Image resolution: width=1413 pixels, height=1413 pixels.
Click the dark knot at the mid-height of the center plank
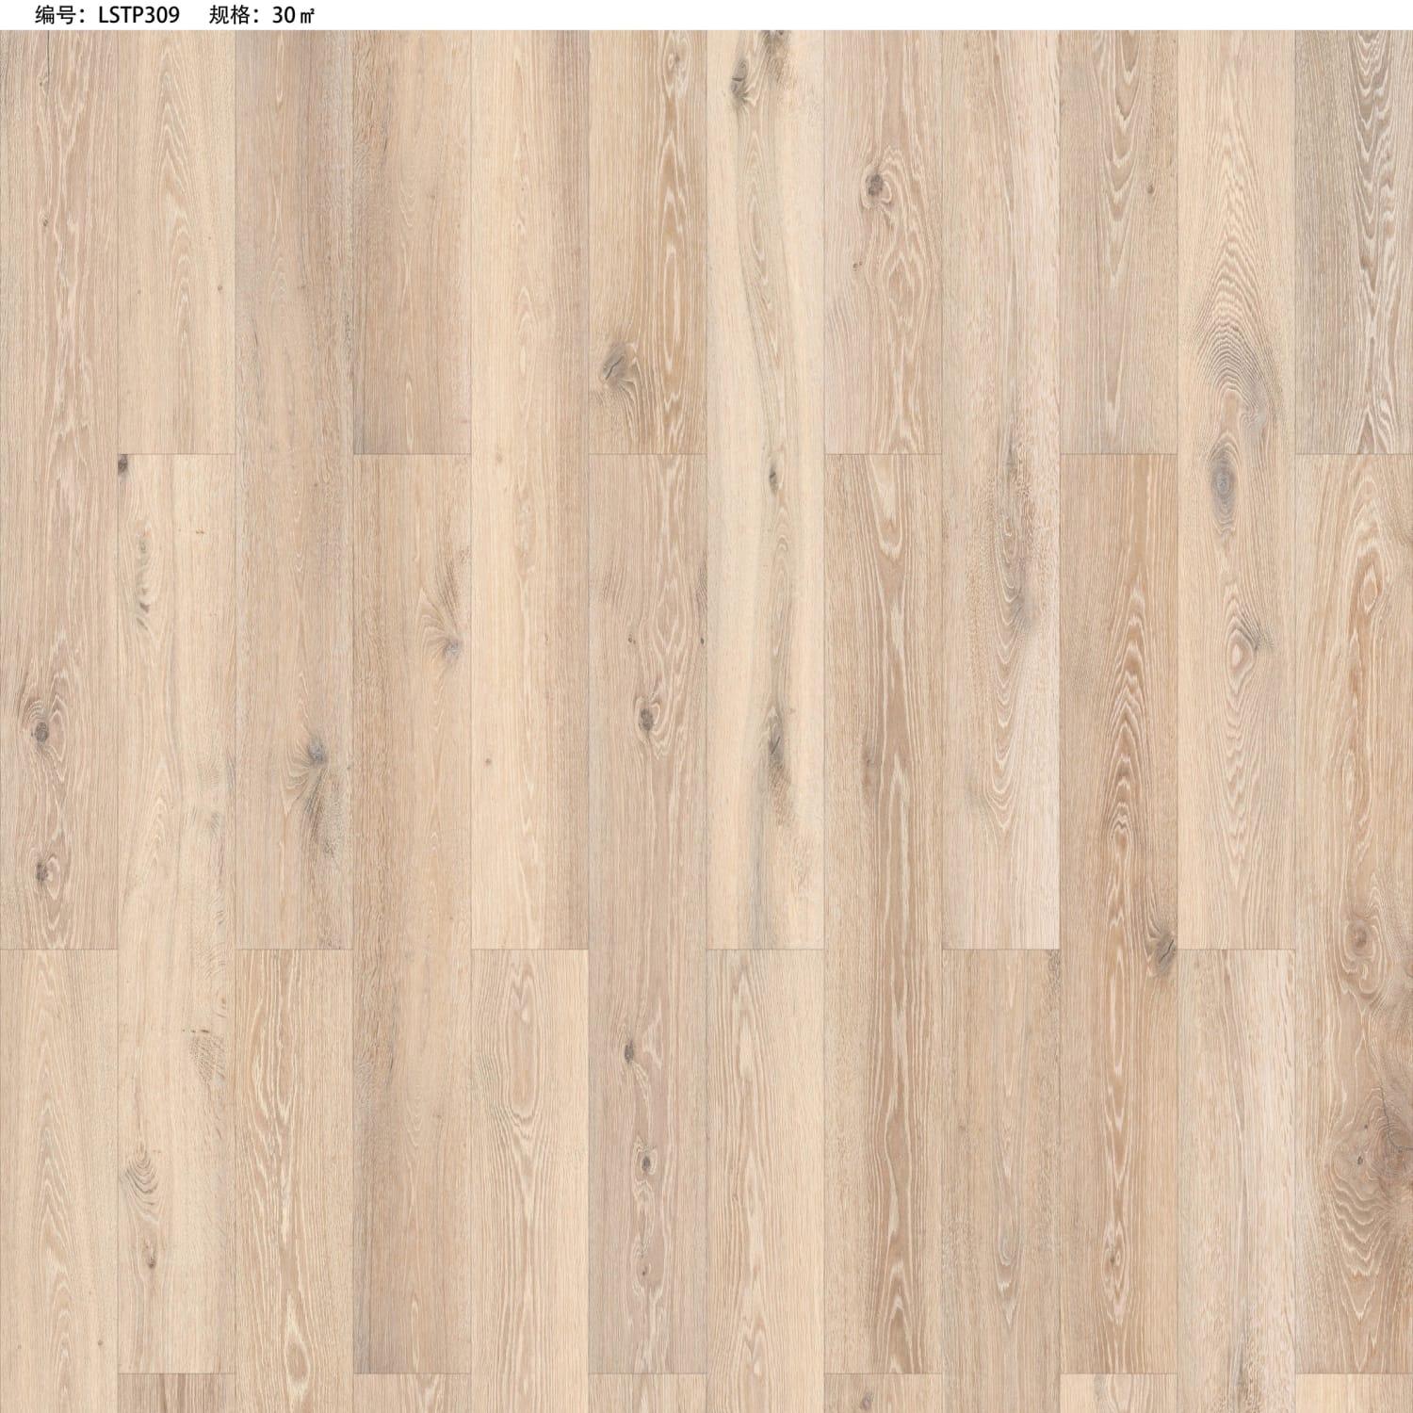646,718
